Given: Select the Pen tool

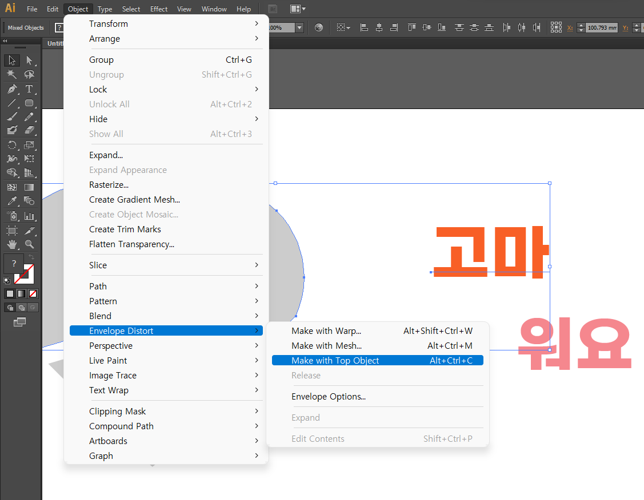Looking at the screenshot, I should (12, 88).
